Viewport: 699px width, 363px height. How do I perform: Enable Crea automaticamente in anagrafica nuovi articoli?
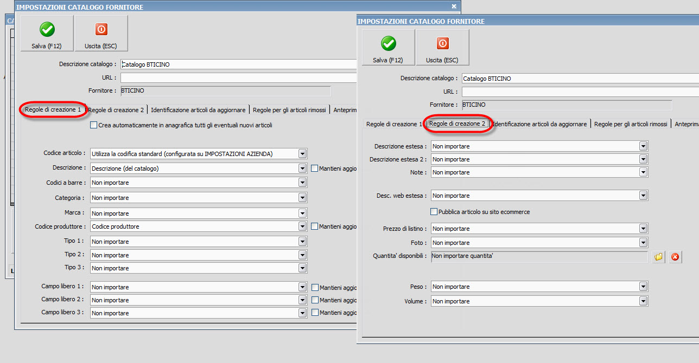[93, 125]
